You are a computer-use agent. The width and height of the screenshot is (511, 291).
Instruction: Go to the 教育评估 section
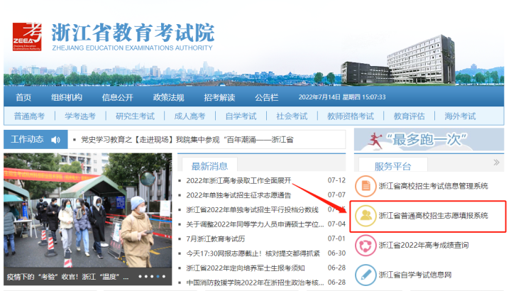[x=410, y=116]
